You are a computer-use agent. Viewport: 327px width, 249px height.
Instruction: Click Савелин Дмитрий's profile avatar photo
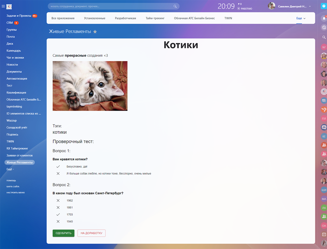(272, 6)
